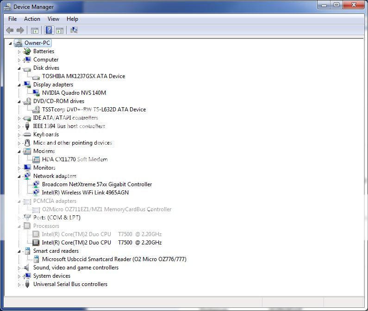
Task: Select the greyed-out Intel Core2 Duo T7500 entry
Action: point(102,234)
